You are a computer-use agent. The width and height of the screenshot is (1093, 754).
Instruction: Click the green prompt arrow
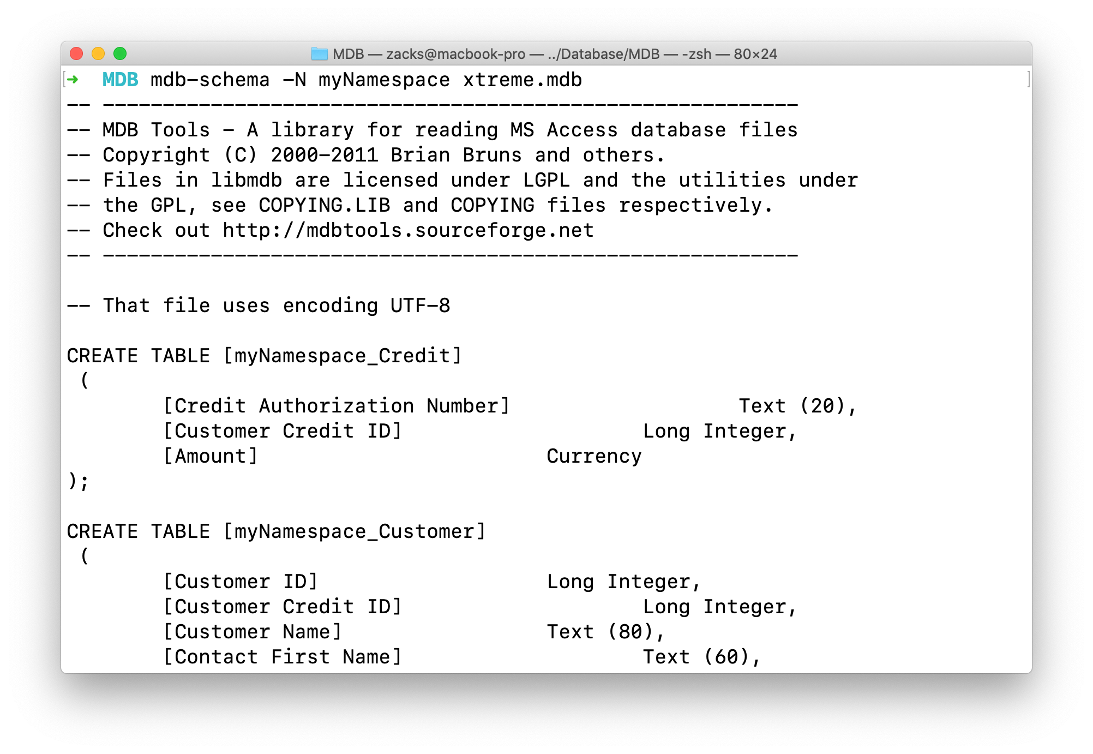73,80
